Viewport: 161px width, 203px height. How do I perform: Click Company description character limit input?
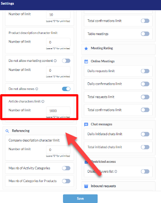[x=58, y=150]
